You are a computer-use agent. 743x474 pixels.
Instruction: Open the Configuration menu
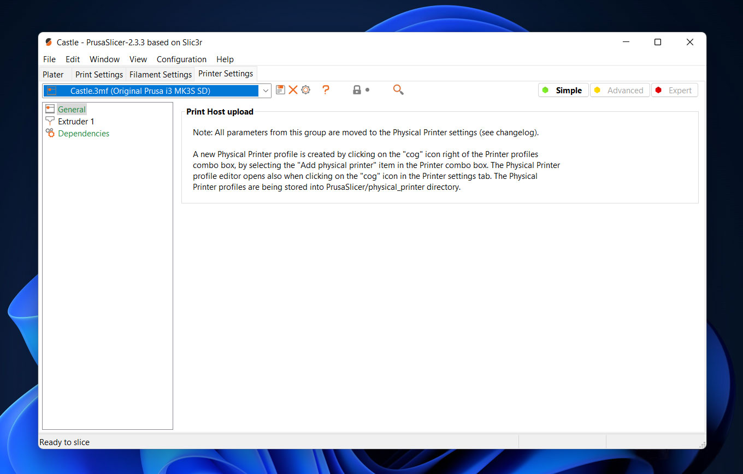point(181,59)
